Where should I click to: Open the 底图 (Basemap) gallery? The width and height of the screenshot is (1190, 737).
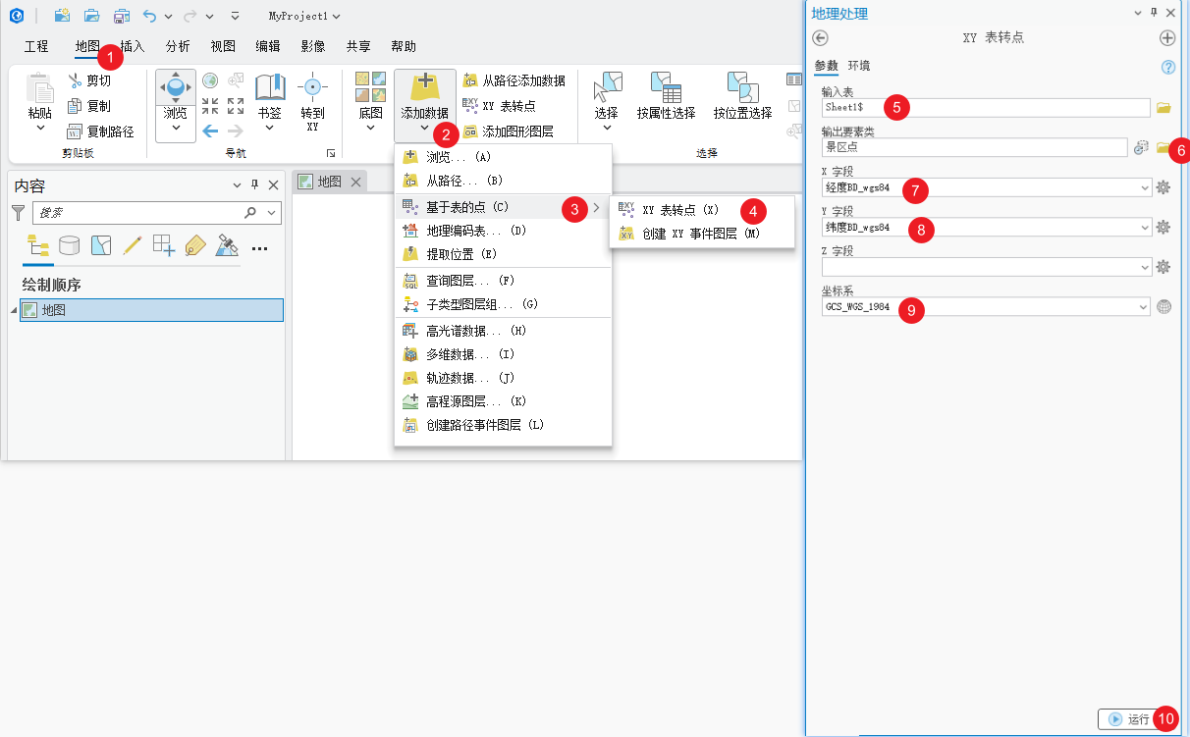[x=370, y=102]
